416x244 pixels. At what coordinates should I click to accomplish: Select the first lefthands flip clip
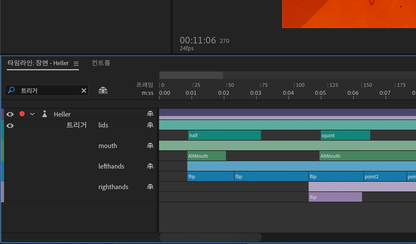point(211,176)
